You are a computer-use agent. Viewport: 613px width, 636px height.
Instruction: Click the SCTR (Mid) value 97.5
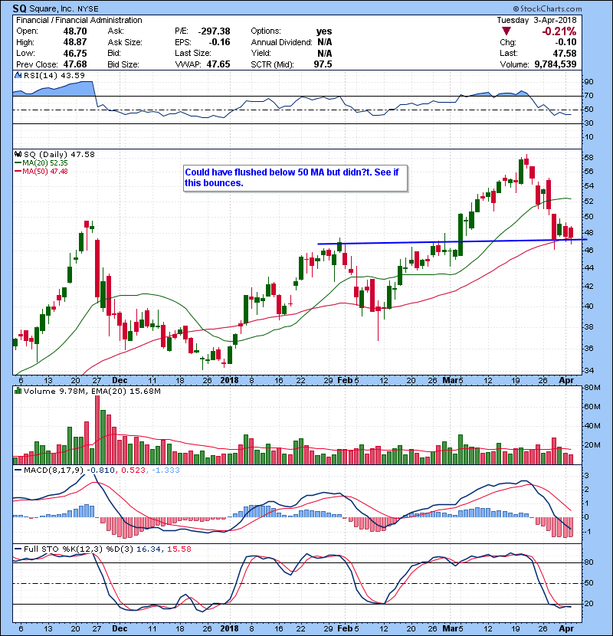coord(323,64)
